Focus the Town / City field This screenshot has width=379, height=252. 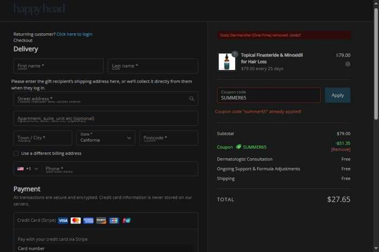tap(43, 138)
